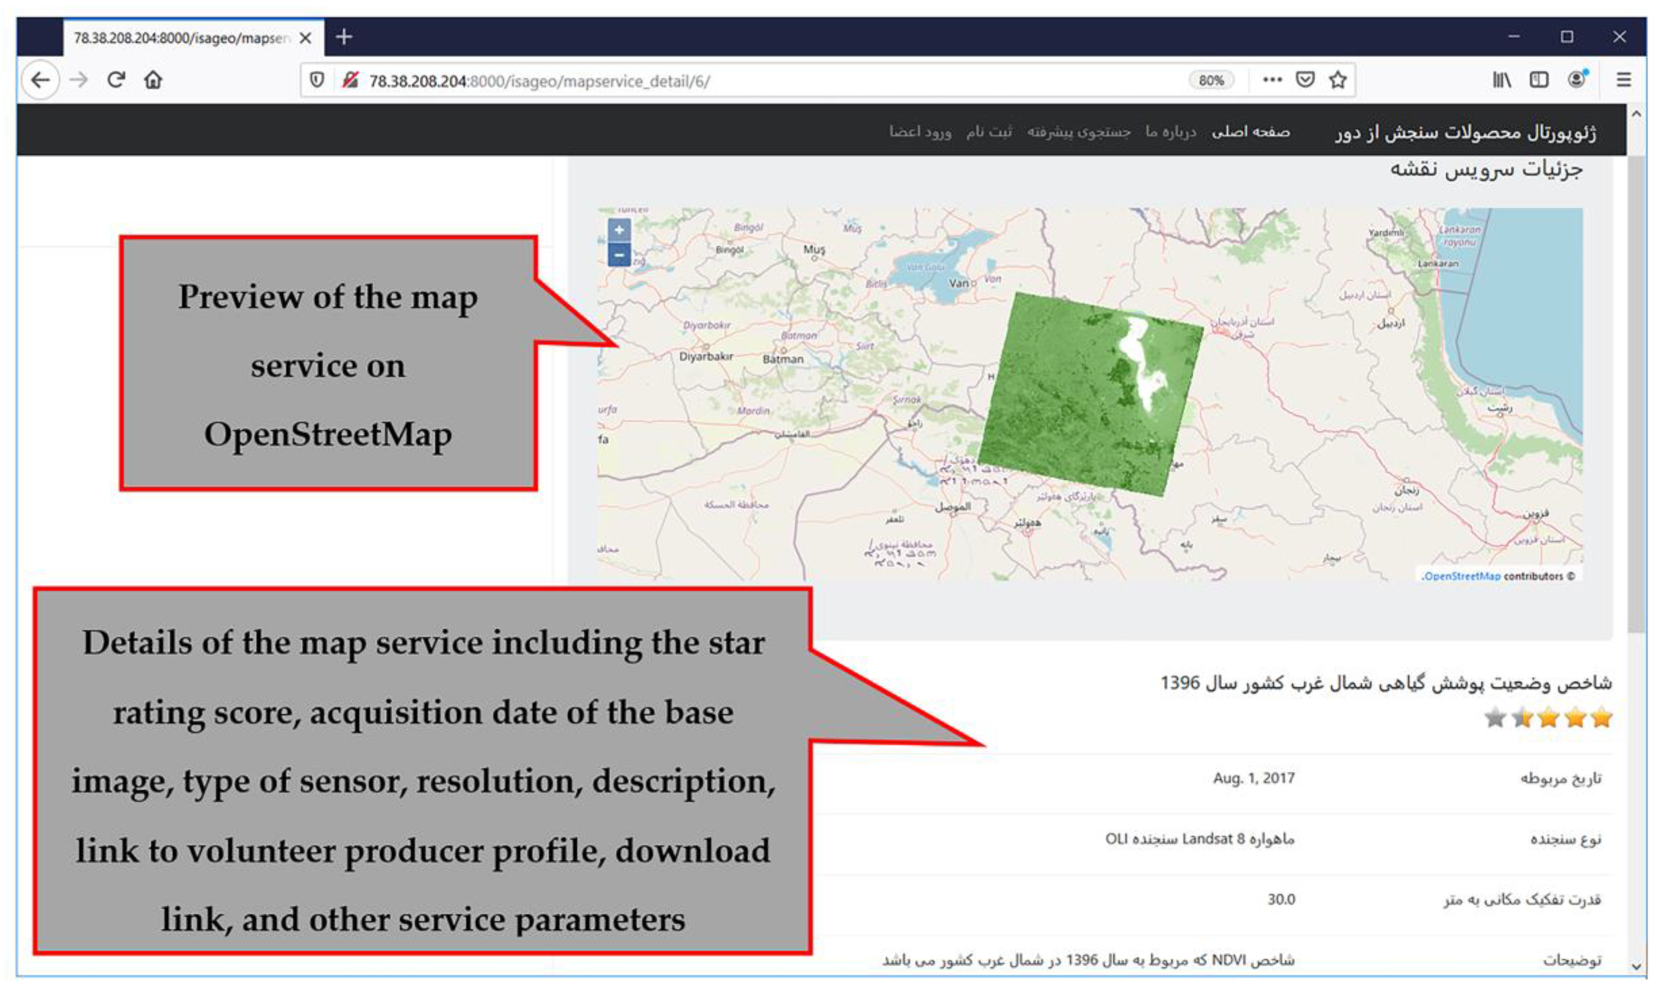The image size is (1666, 995).
Task: Rate service with the fifth gray star
Action: click(1495, 718)
